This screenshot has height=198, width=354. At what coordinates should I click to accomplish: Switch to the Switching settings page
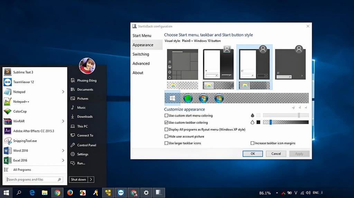tap(141, 54)
